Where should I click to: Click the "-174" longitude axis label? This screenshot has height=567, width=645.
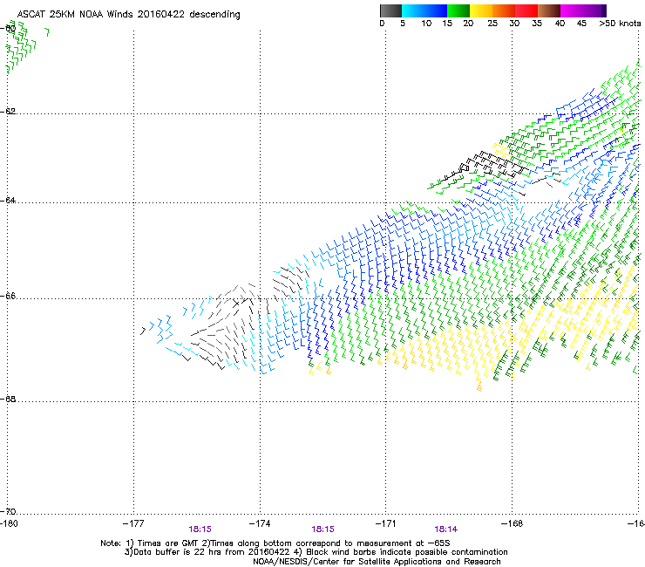[x=260, y=523]
